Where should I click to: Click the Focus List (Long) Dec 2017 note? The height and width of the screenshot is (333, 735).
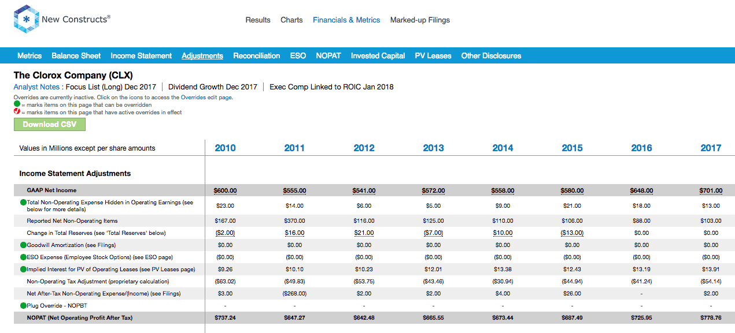click(111, 87)
